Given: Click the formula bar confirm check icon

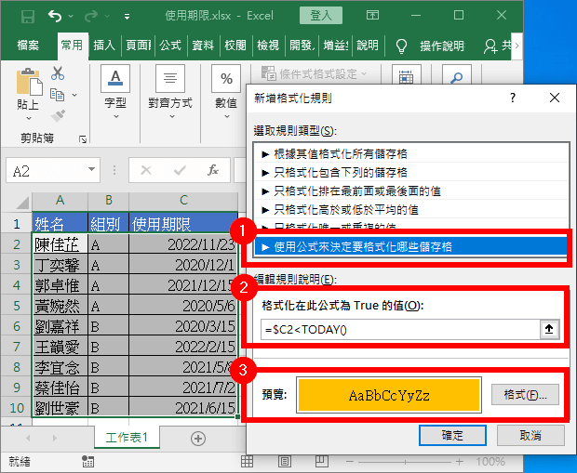Looking at the screenshot, I should tap(180, 170).
